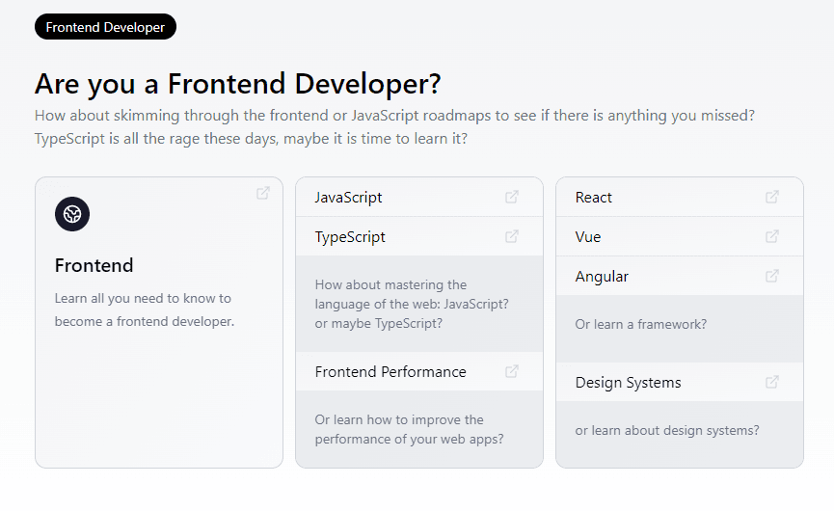This screenshot has height=511, width=834.
Task: Click the round Frontend roadmap logo icon
Action: tap(72, 214)
